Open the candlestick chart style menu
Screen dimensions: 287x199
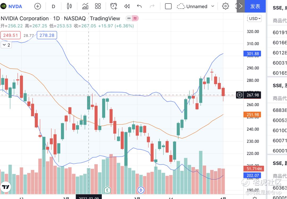click(69, 6)
